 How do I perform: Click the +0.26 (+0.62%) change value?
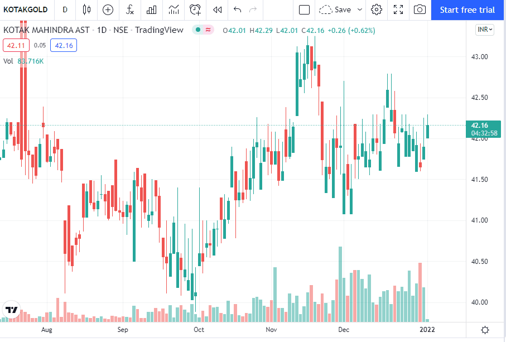click(351, 31)
